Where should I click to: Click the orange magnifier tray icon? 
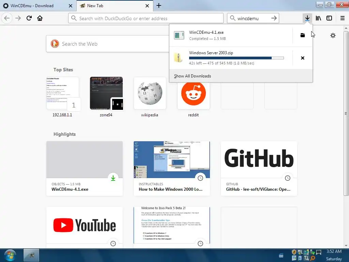click(313, 258)
